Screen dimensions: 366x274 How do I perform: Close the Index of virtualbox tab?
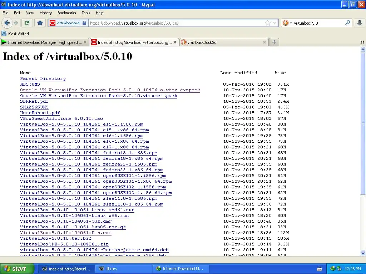[174, 42]
